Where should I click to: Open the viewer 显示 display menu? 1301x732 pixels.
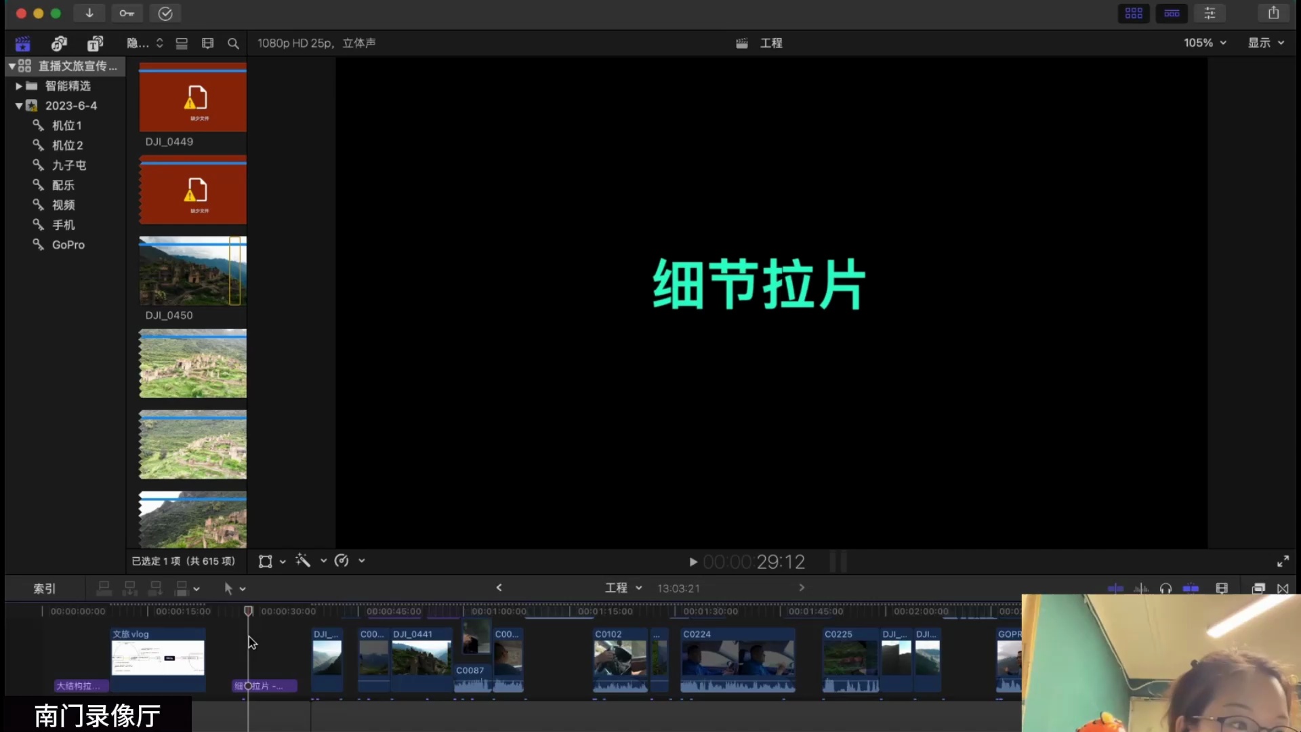click(1266, 43)
